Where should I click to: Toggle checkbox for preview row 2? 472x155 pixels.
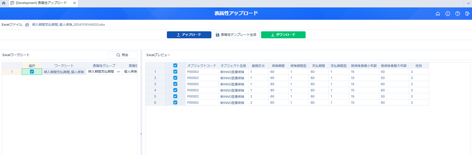coord(175,78)
